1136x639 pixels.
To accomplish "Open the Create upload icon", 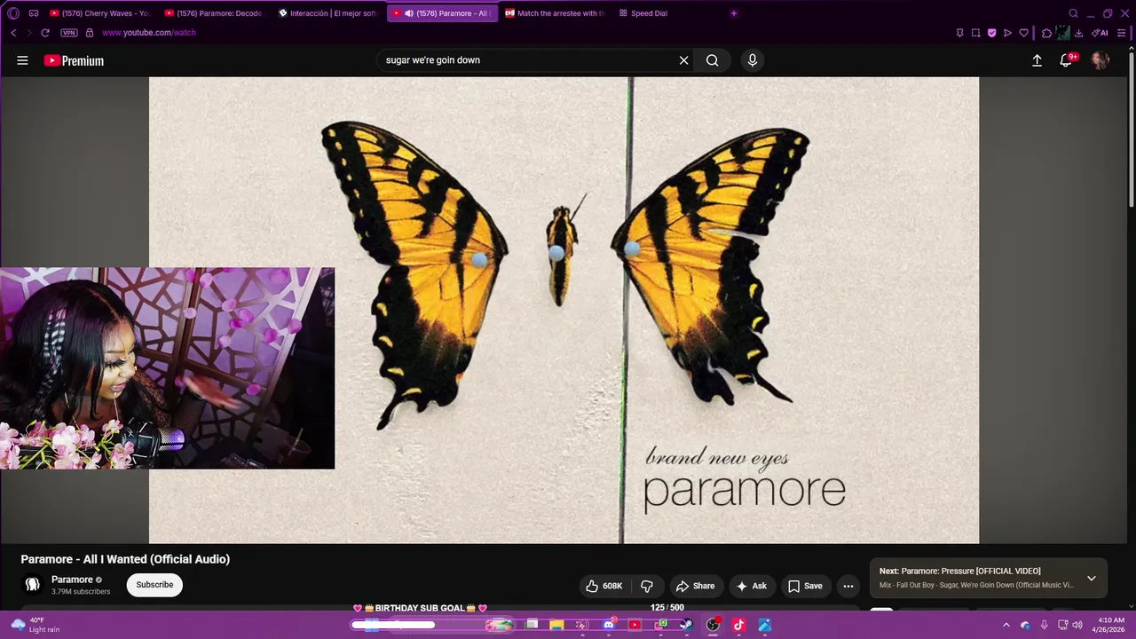I will (x=1037, y=60).
